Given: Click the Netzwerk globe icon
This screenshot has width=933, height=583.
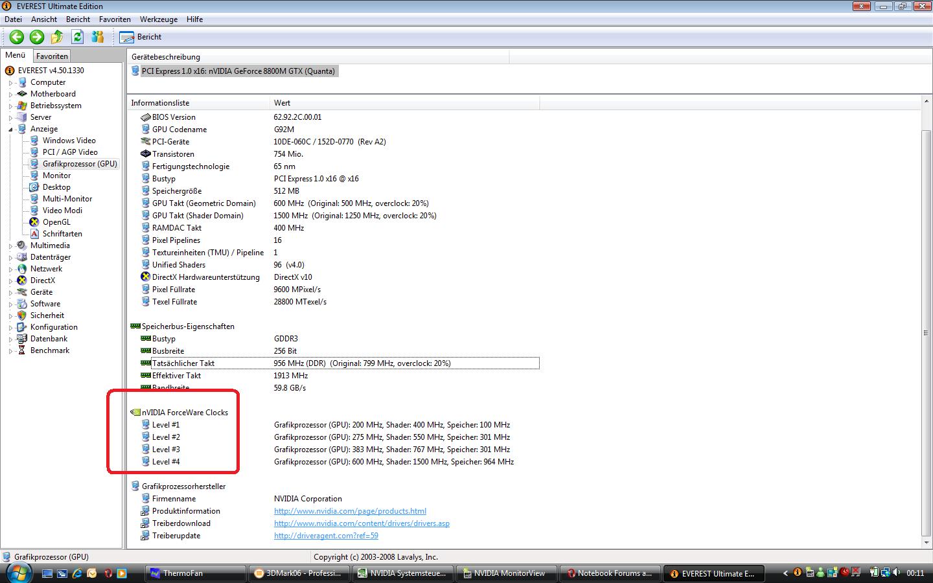Looking at the screenshot, I should (x=22, y=269).
